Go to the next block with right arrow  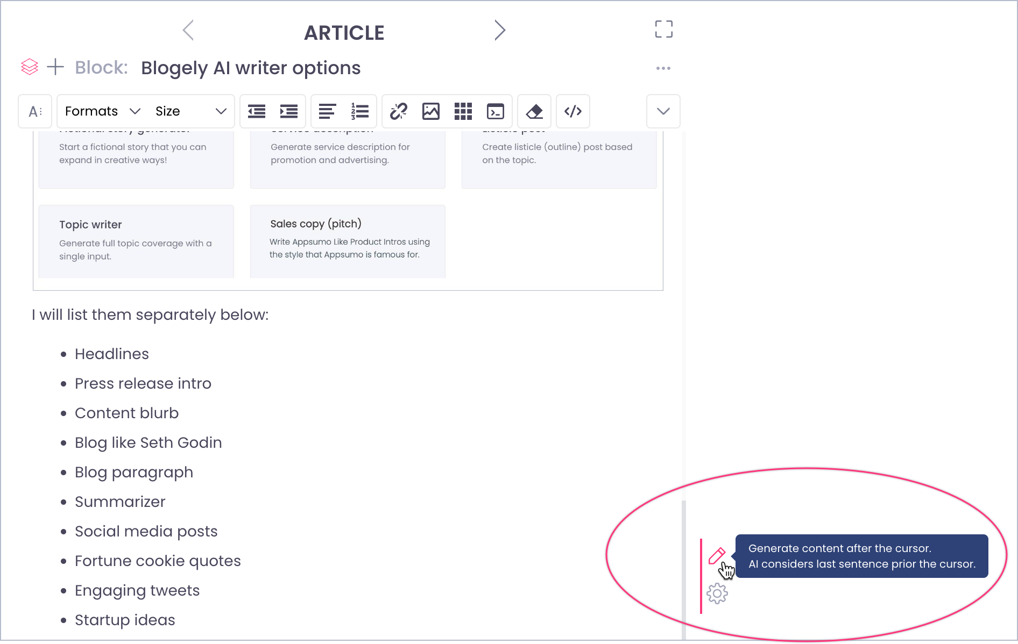pyautogui.click(x=500, y=30)
